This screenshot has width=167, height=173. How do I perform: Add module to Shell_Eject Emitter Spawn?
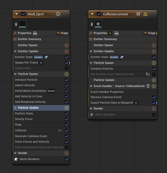point(67,45)
